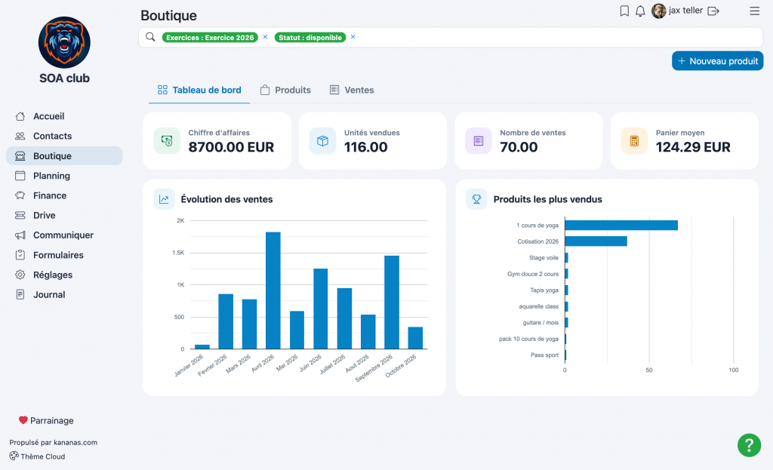Switch to the Produits tab

pyautogui.click(x=285, y=91)
